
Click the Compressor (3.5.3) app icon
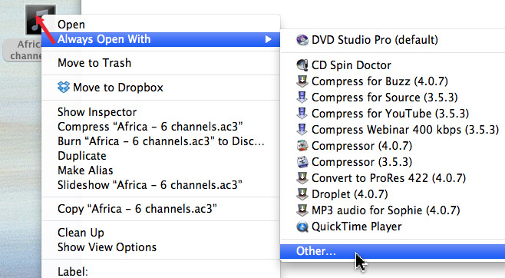coord(302,162)
